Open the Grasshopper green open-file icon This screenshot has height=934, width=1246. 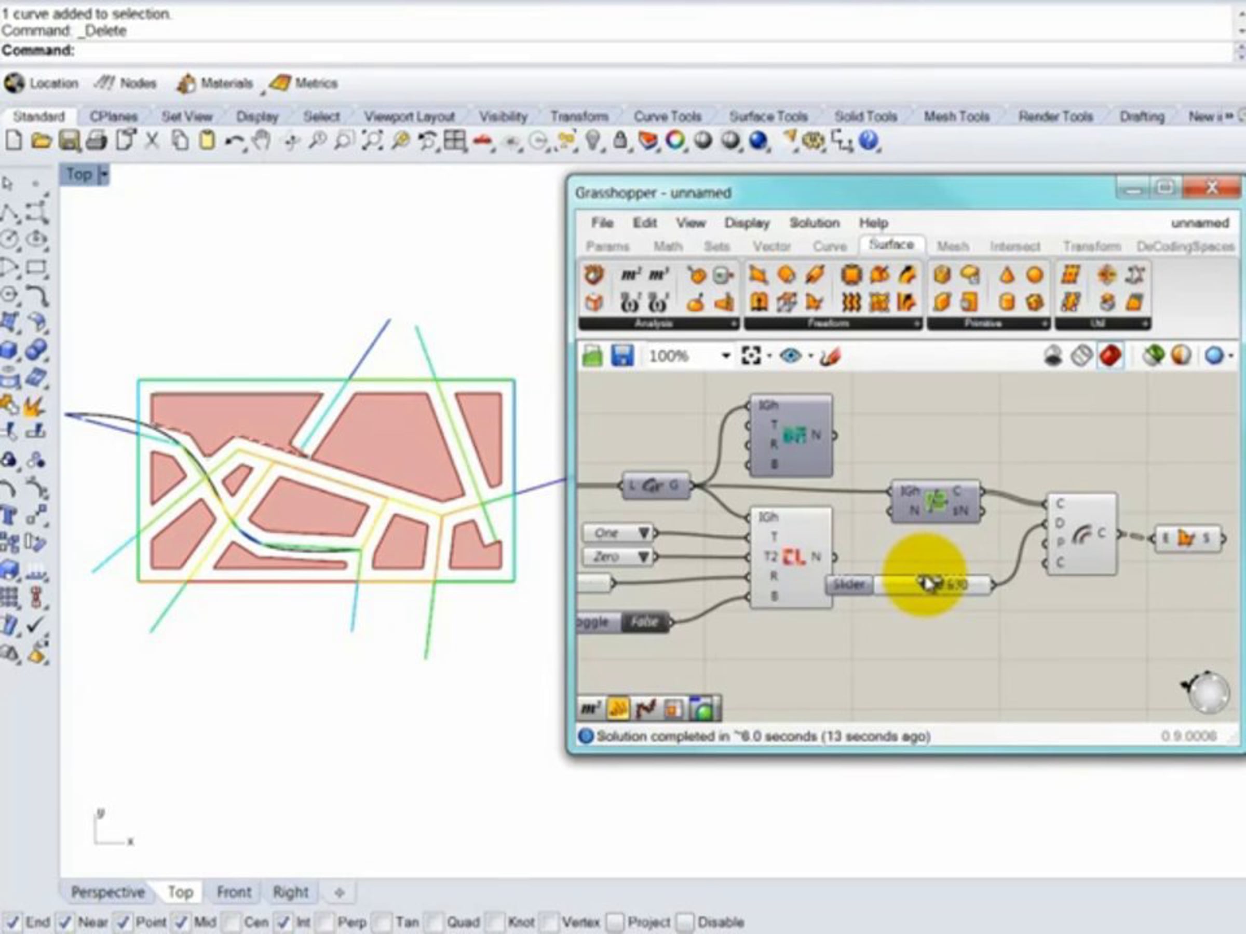(592, 356)
